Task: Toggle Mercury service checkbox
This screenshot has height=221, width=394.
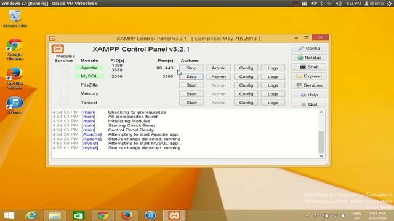Action: click(64, 93)
